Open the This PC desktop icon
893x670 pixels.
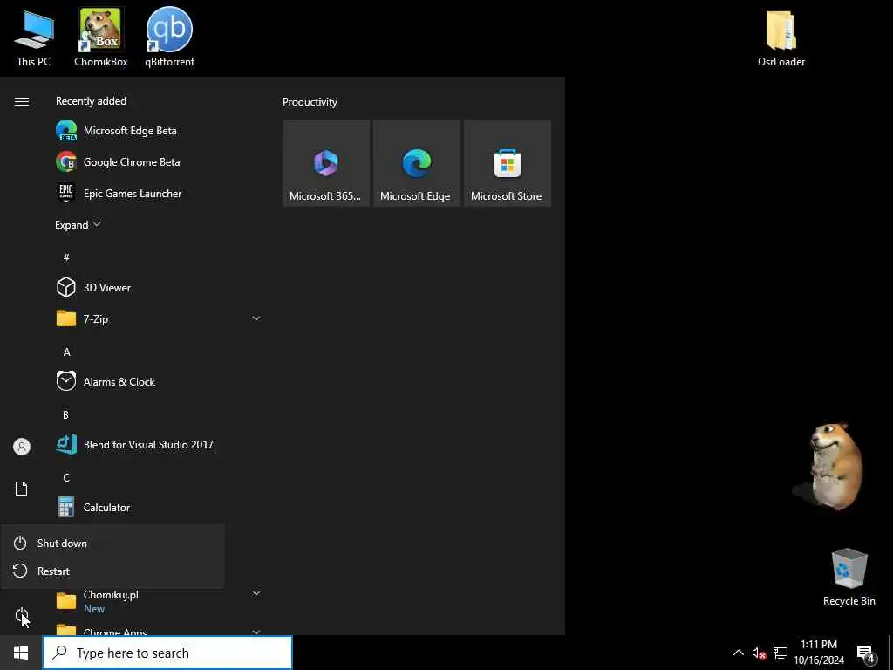[34, 38]
